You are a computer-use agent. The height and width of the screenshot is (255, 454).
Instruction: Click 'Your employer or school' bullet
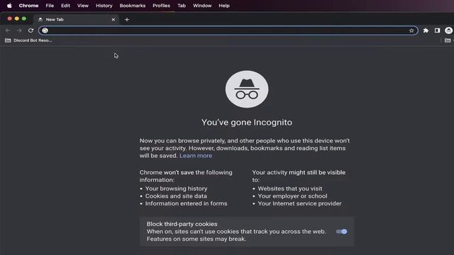[292, 196]
